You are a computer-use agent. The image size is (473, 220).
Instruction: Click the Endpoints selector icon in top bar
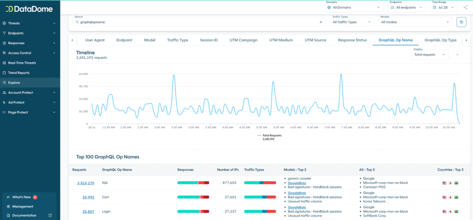[392, 7]
